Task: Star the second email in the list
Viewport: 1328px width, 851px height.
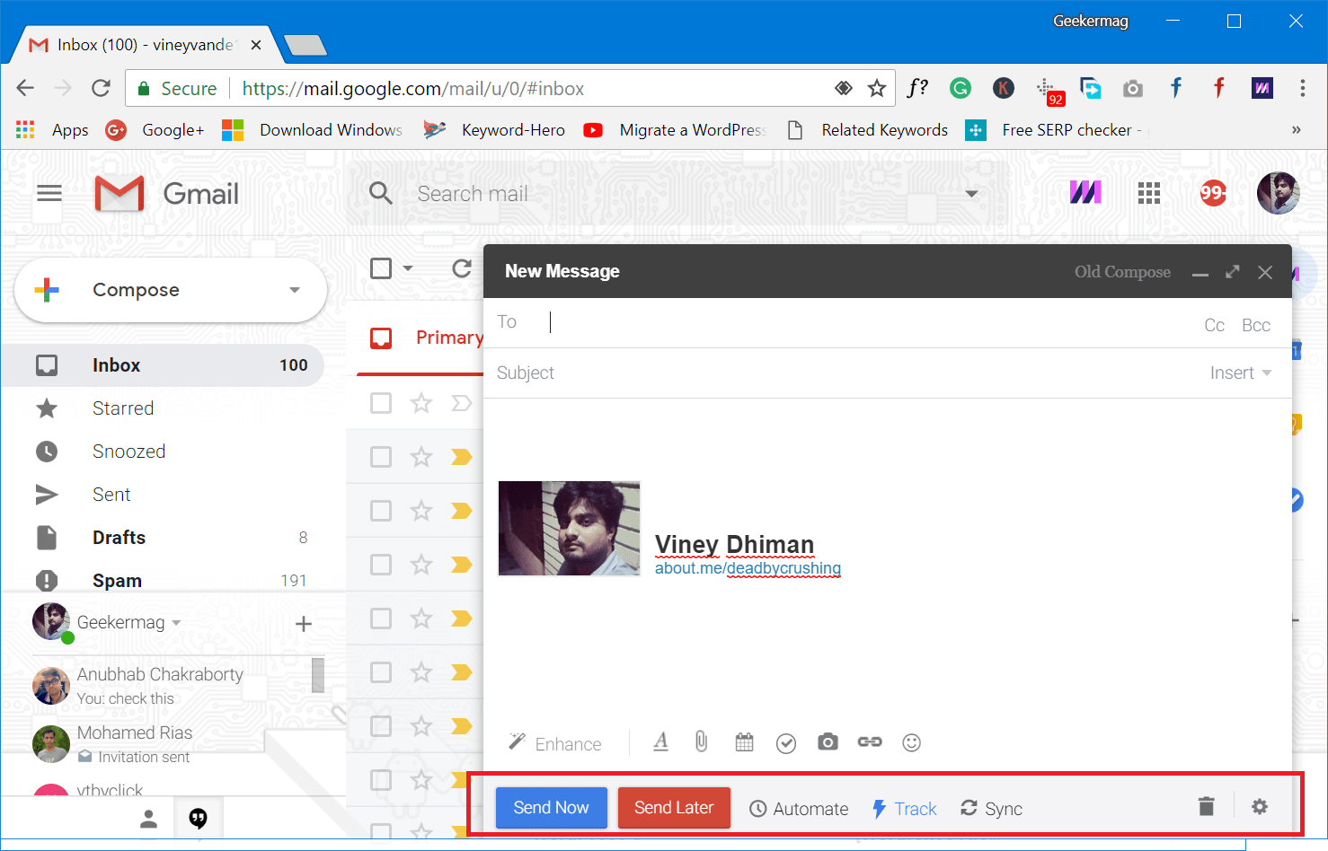Action: pos(421,457)
